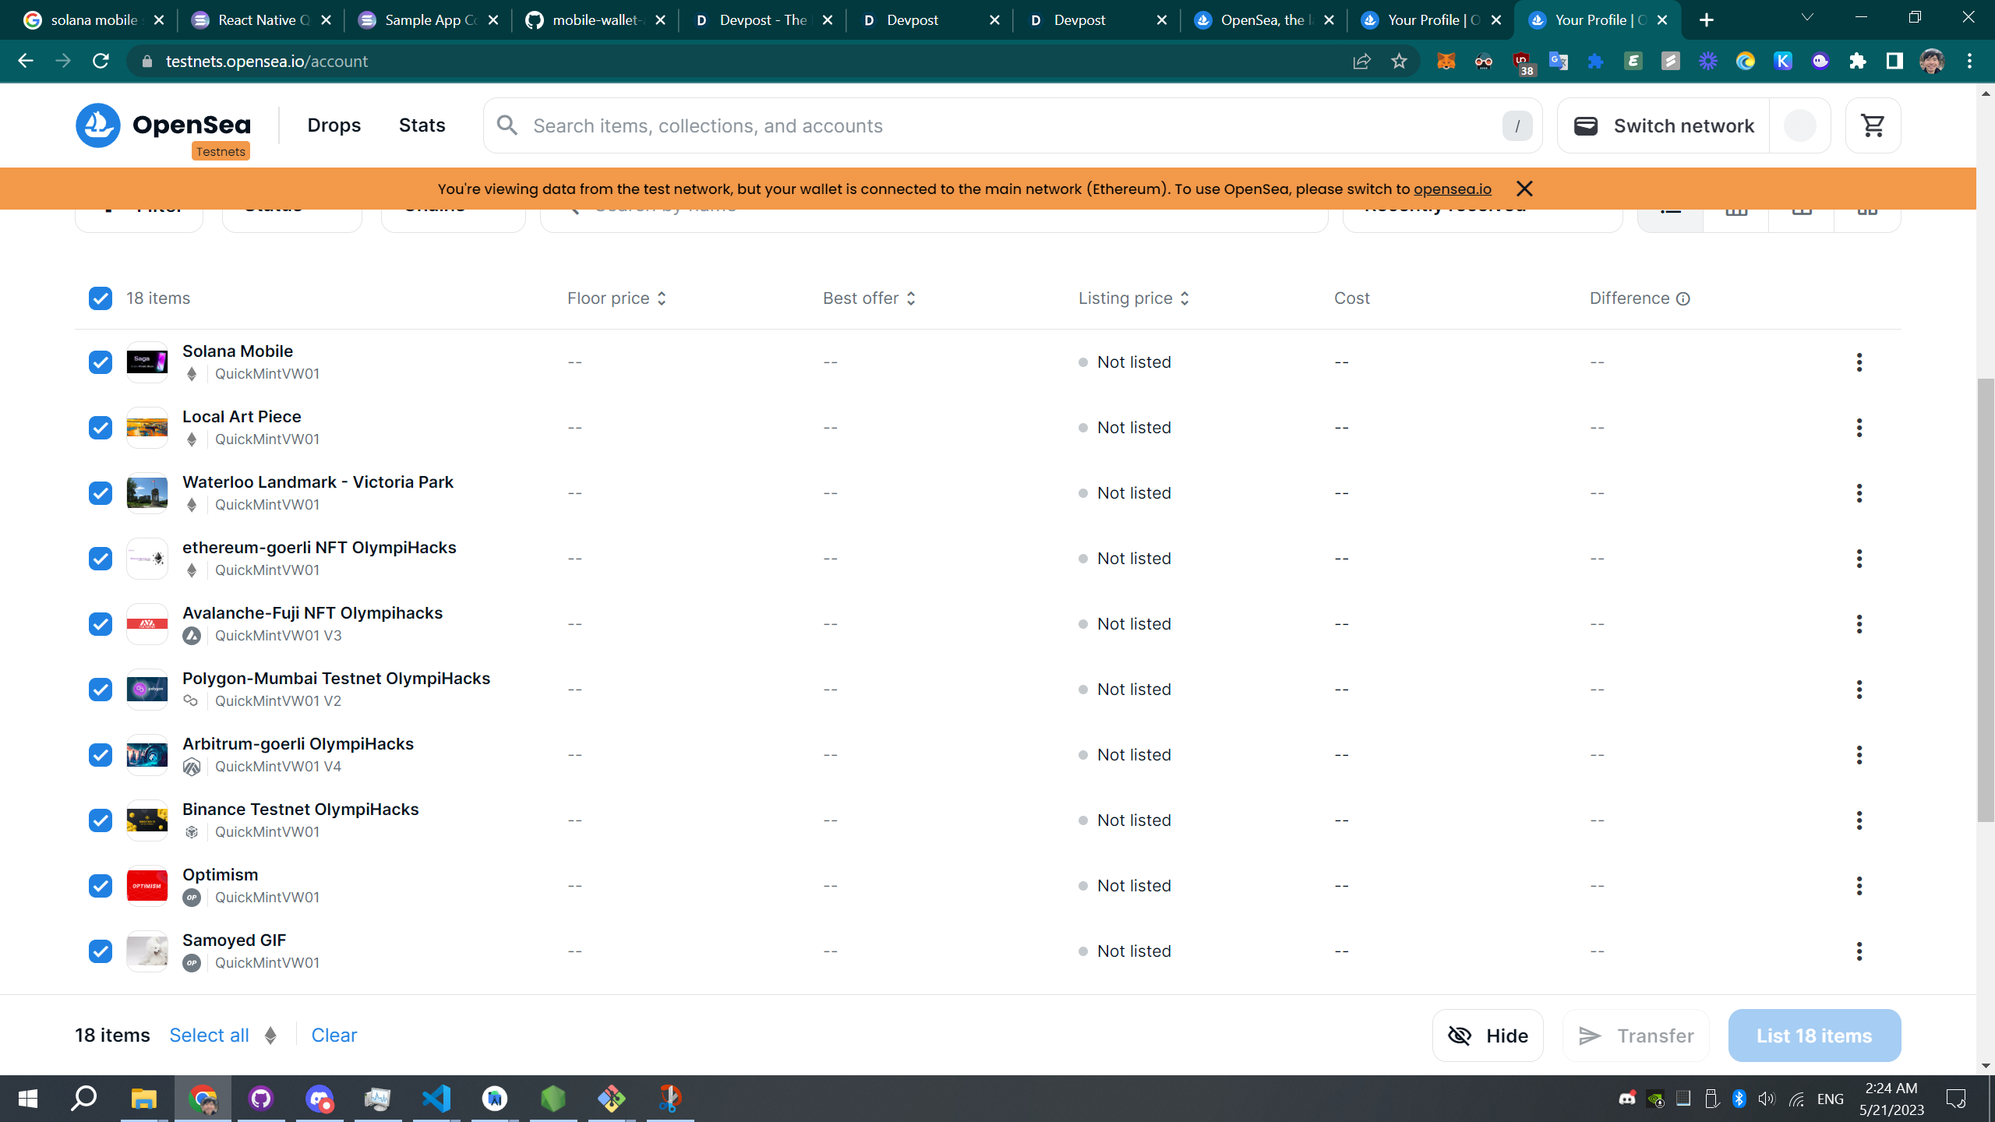Open the Drops menu
Viewport: 1995px width, 1122px height.
coord(334,125)
